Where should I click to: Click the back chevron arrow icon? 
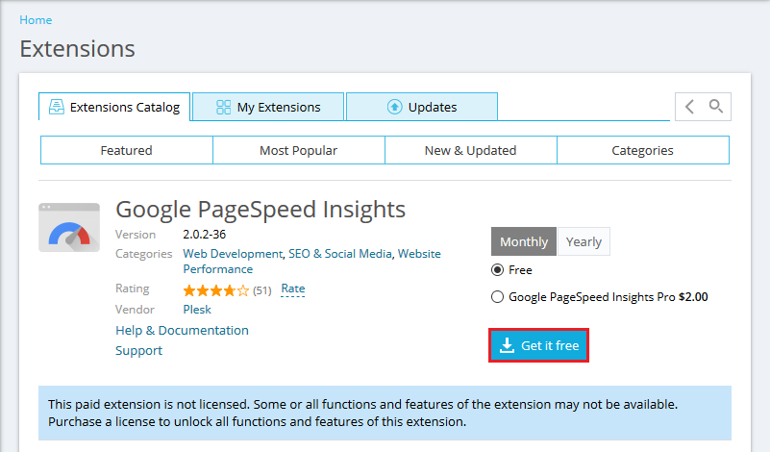pyautogui.click(x=689, y=107)
